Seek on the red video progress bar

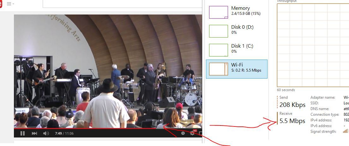click(108, 128)
